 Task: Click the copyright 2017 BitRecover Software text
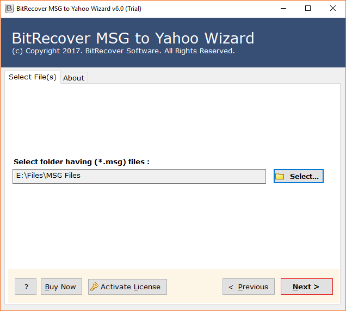click(123, 51)
